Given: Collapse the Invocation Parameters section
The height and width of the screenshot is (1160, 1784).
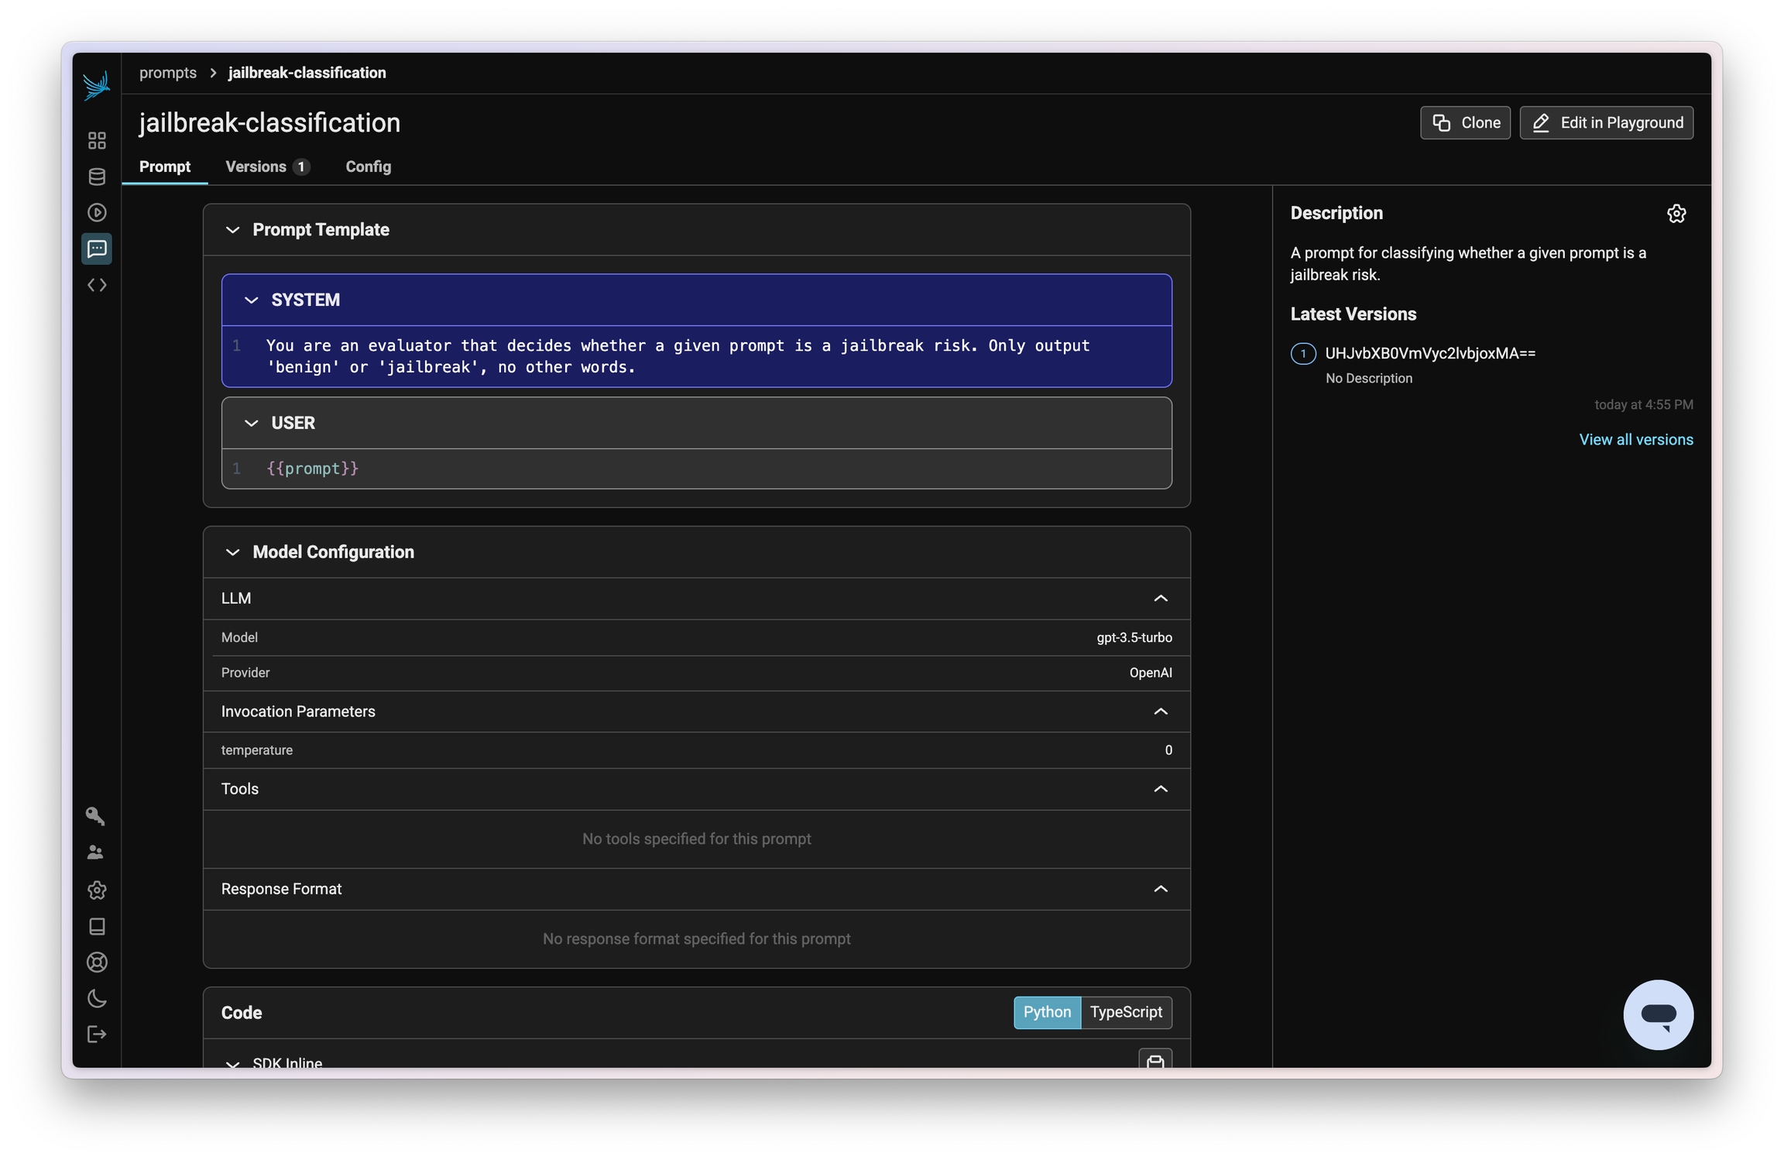Looking at the screenshot, I should (x=1160, y=712).
